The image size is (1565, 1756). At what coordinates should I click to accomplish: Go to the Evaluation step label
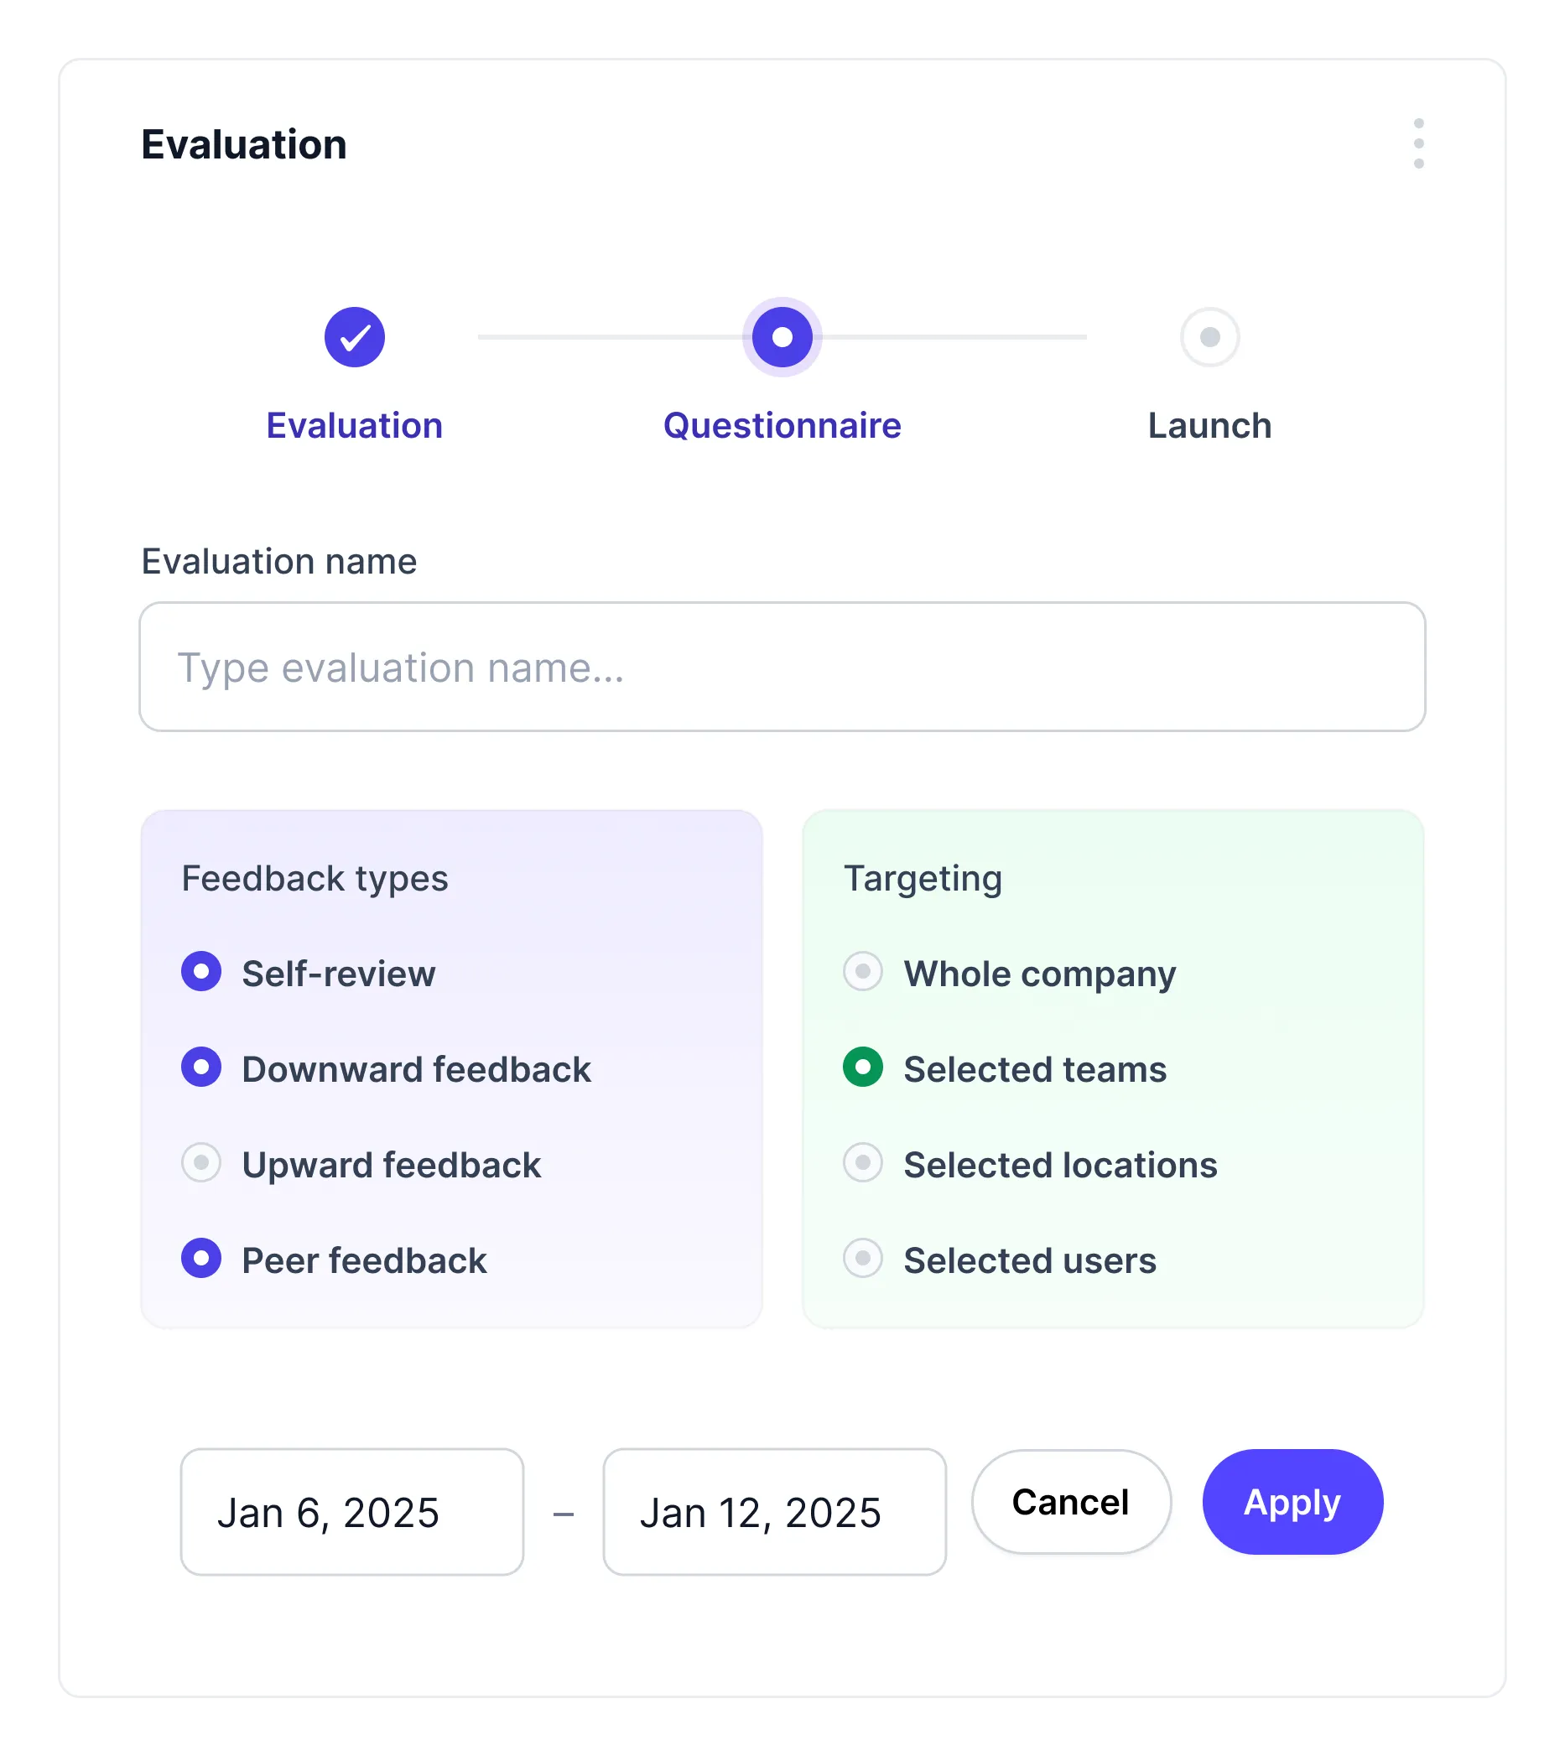[x=354, y=426]
